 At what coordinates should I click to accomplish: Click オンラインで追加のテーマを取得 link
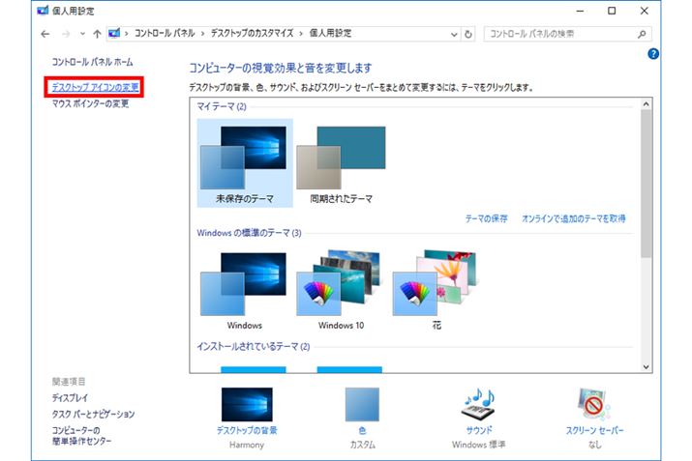573,218
